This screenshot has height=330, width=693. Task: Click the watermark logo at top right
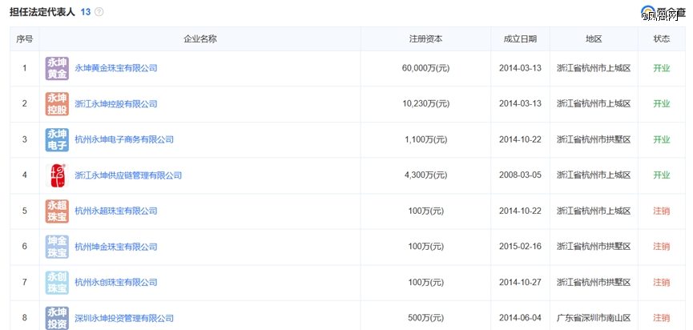663,12
